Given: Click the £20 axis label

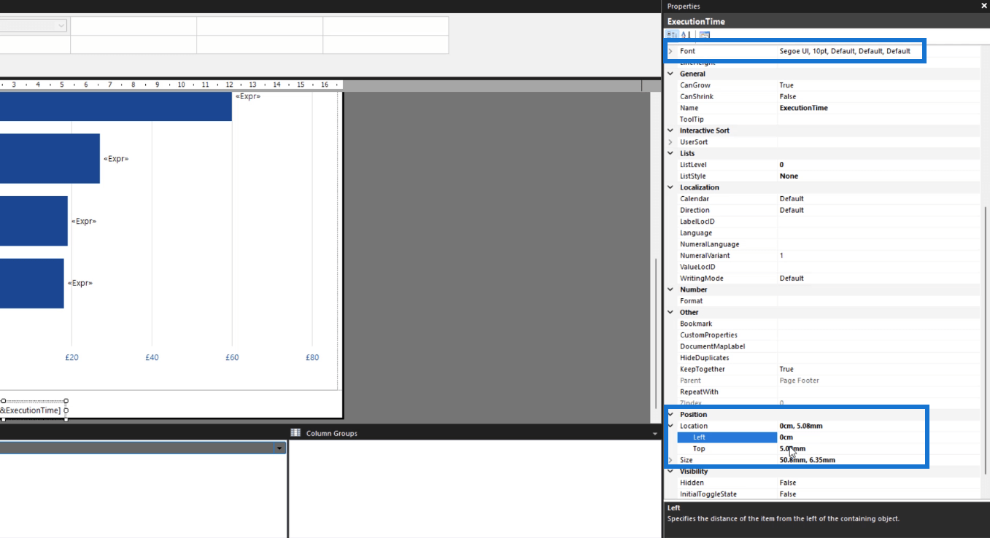Looking at the screenshot, I should coord(71,357).
